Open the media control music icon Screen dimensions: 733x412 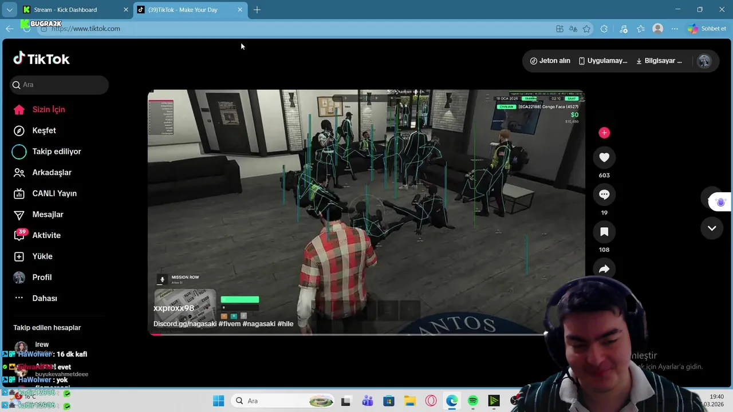(x=624, y=29)
